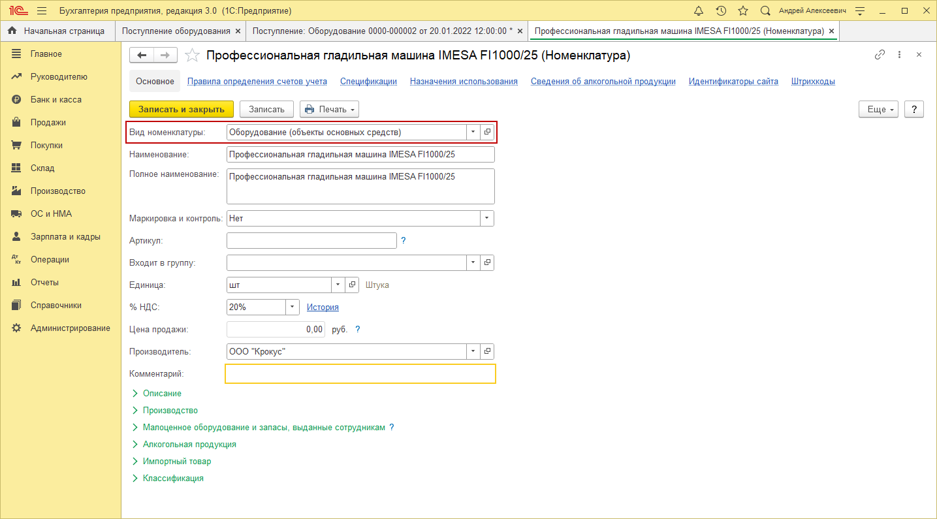
Task: Open the selected Вид номенклатуры record
Action: 487,132
